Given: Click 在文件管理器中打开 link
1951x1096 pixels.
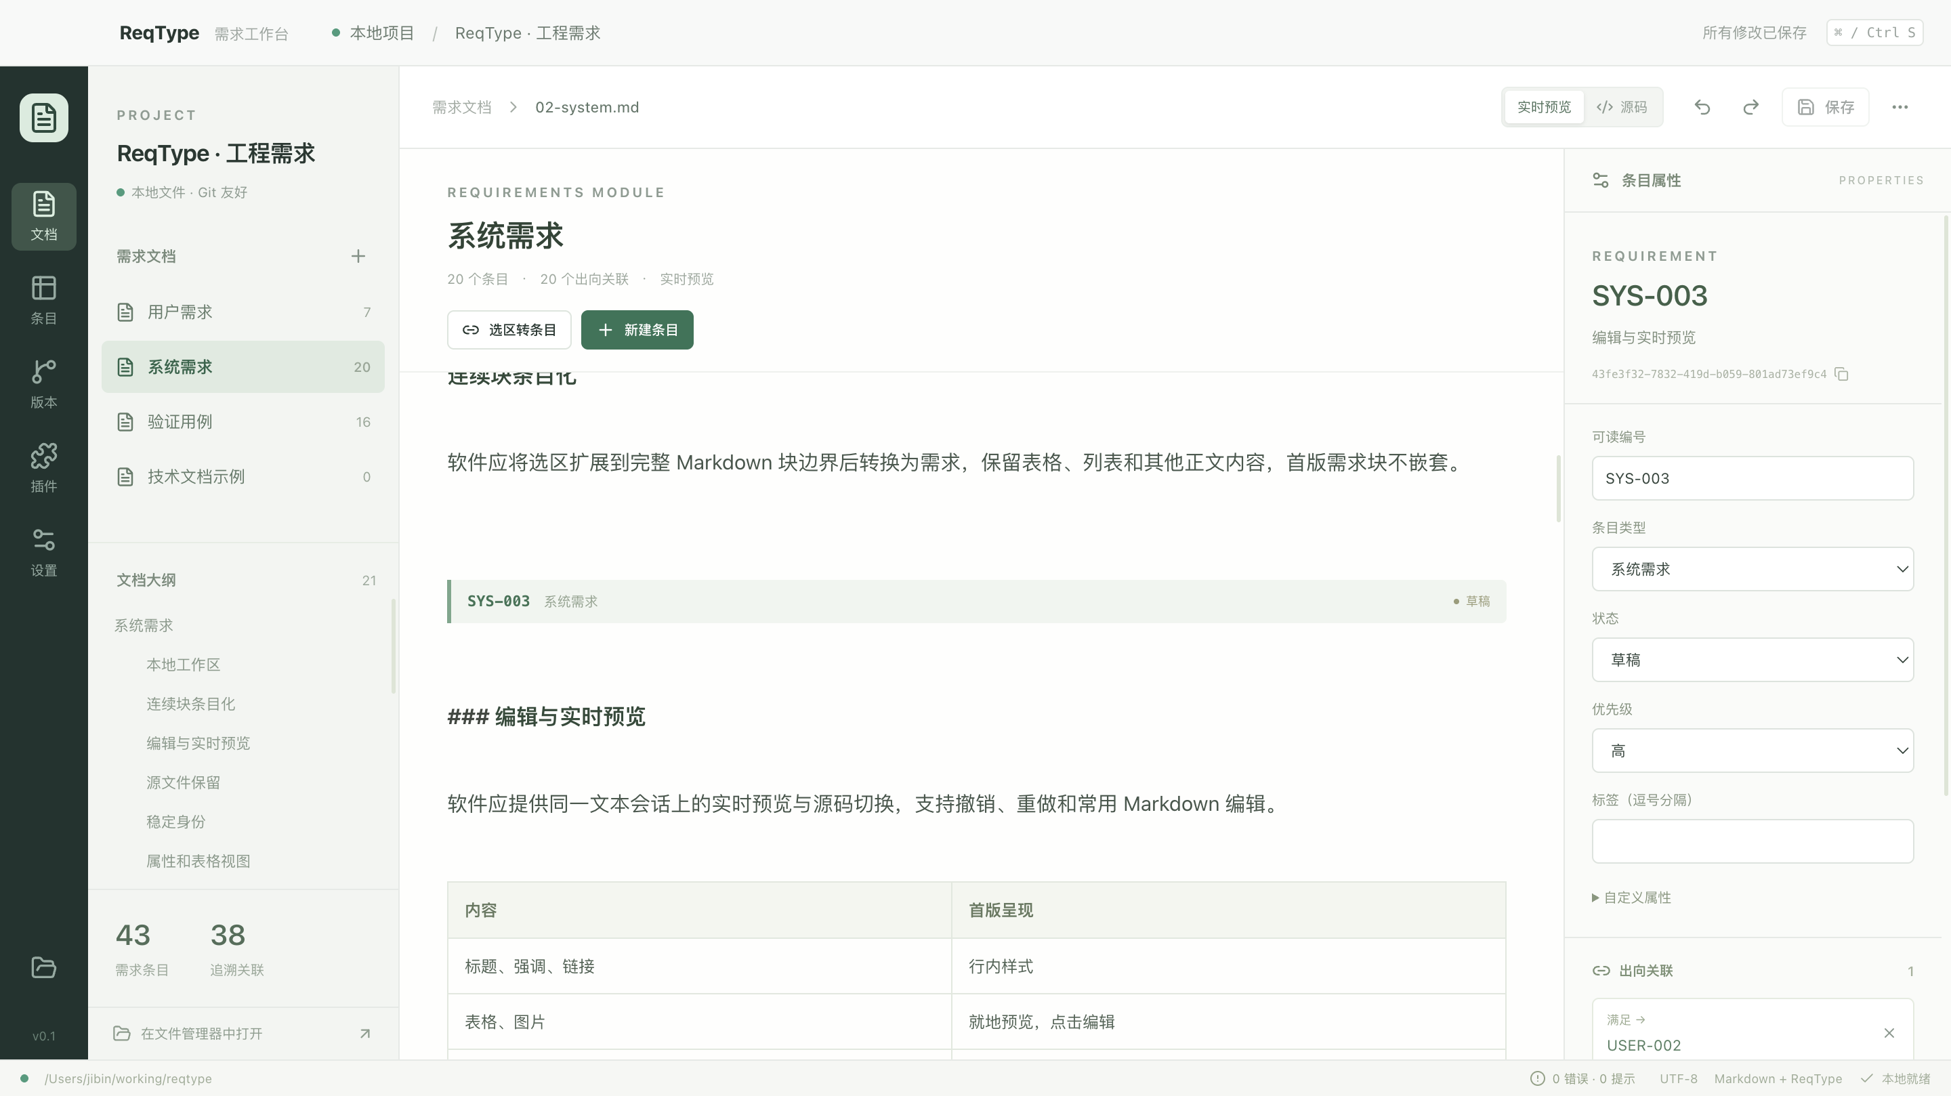Looking at the screenshot, I should pos(201,1033).
